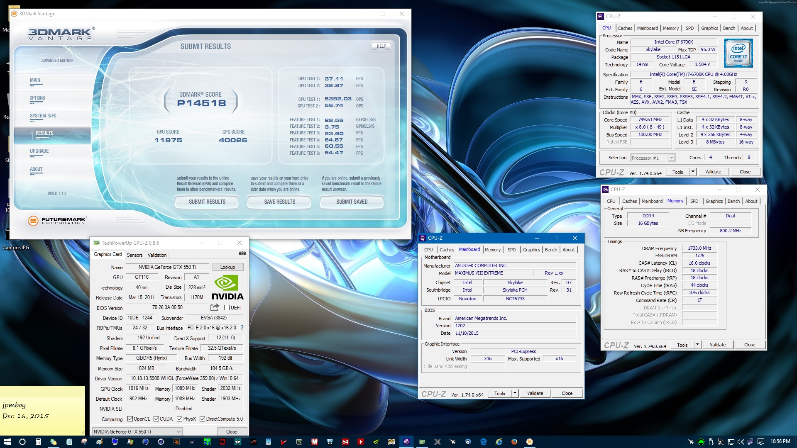This screenshot has height=448, width=797.
Task: Expand Tools dropdown arrow in CPU-Z CPU window
Action: (692, 172)
